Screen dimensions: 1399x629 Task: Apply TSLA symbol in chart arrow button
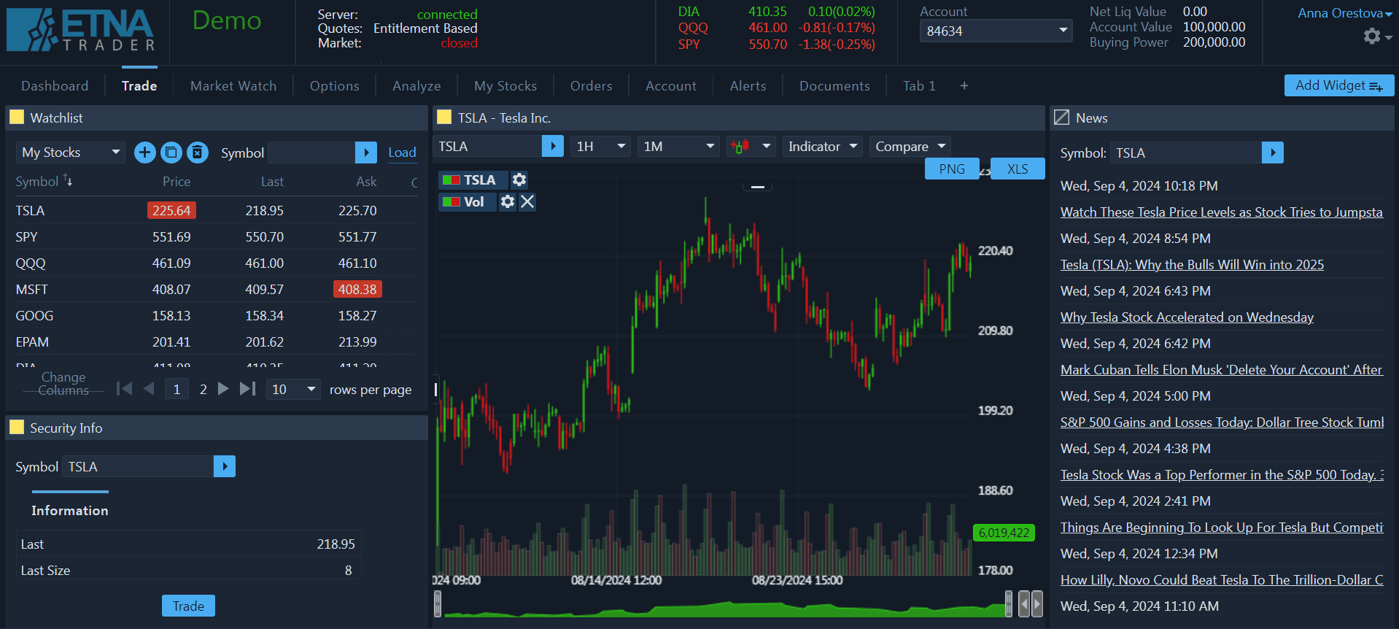(x=553, y=147)
